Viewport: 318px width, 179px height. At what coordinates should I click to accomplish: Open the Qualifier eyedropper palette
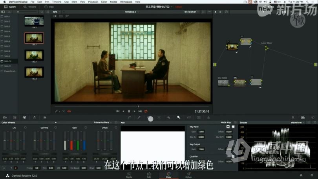point(139,118)
